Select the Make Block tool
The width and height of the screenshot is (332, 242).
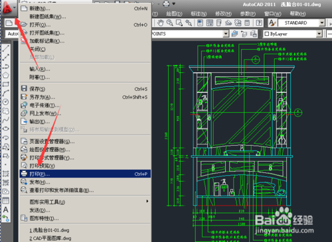point(6,156)
